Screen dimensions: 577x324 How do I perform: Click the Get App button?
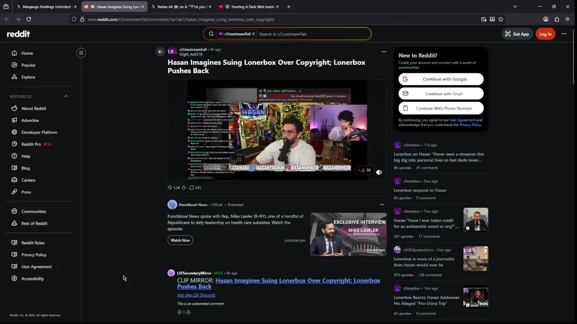(517, 34)
